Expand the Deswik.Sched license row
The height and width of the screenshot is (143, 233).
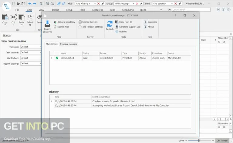click(52, 58)
